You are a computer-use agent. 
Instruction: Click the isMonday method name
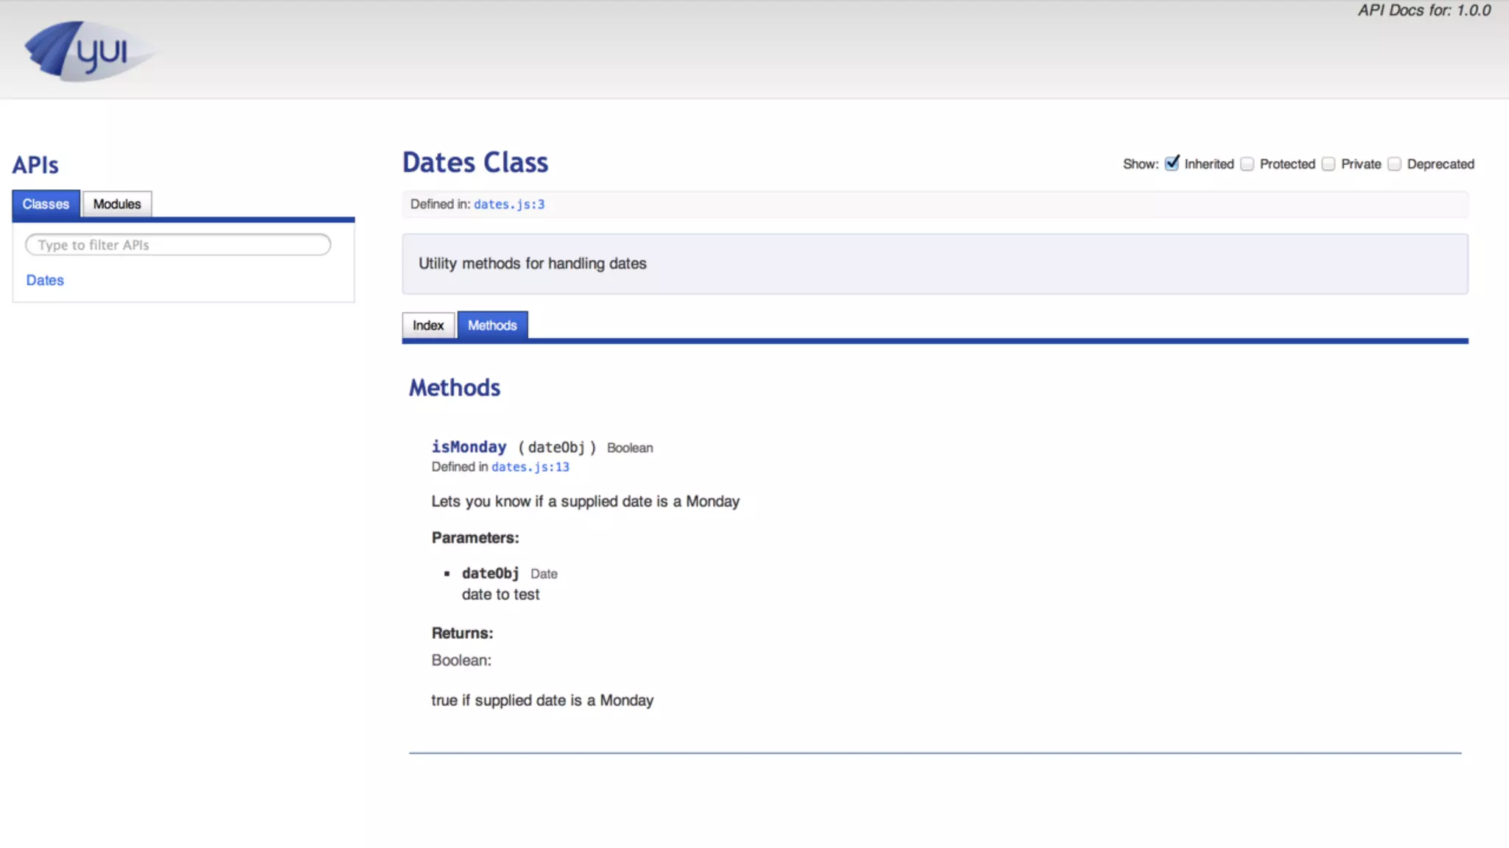coord(469,447)
